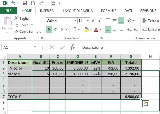Click the Taglia scissors icon
This screenshot has width=160, height=114.
coord(16,18)
